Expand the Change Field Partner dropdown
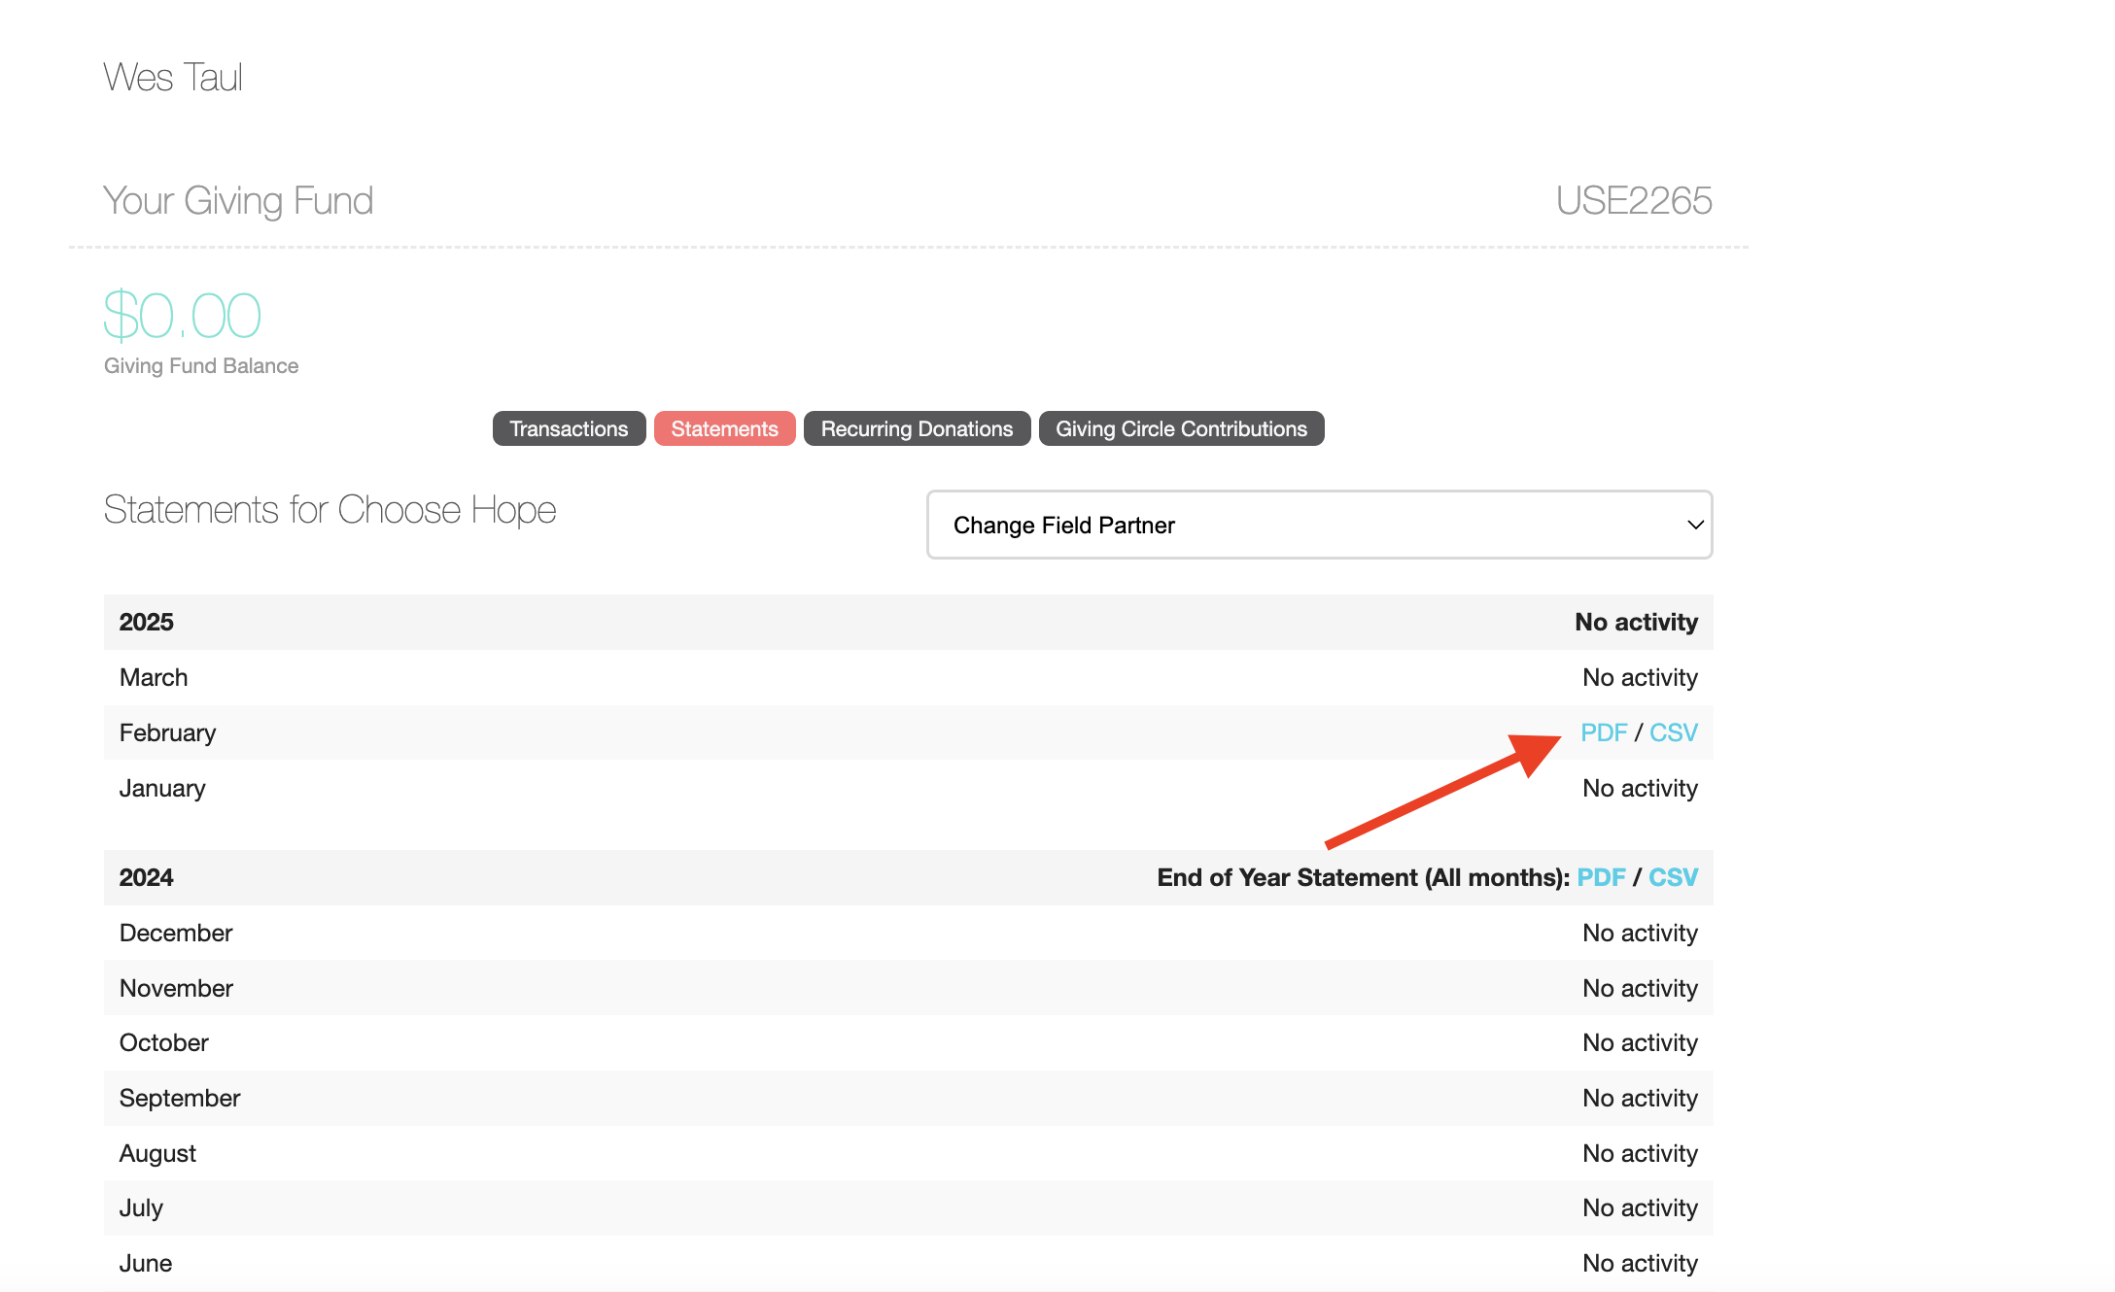Image resolution: width=2115 pixels, height=1292 pixels. tap(1319, 525)
